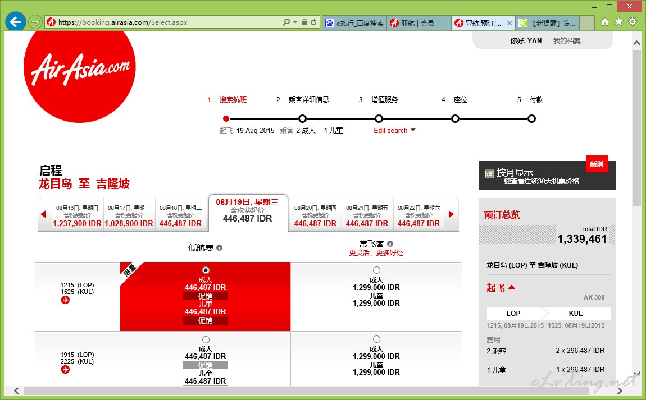Switch to the 亚航 | 会员 tab
The height and width of the screenshot is (400, 646).
[x=418, y=23]
